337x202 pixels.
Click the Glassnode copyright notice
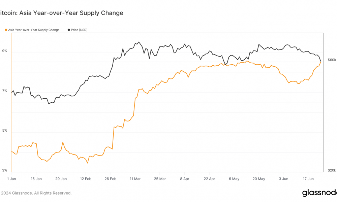[36, 193]
